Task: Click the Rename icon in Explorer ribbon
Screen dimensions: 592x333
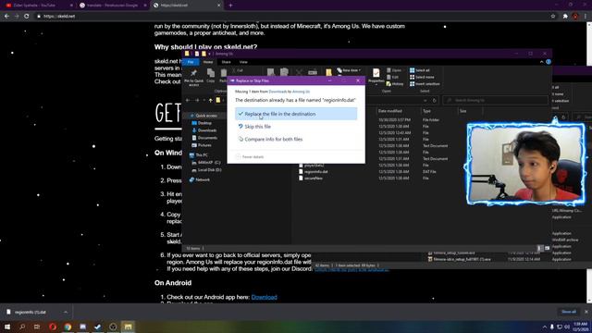Action: coord(313,72)
